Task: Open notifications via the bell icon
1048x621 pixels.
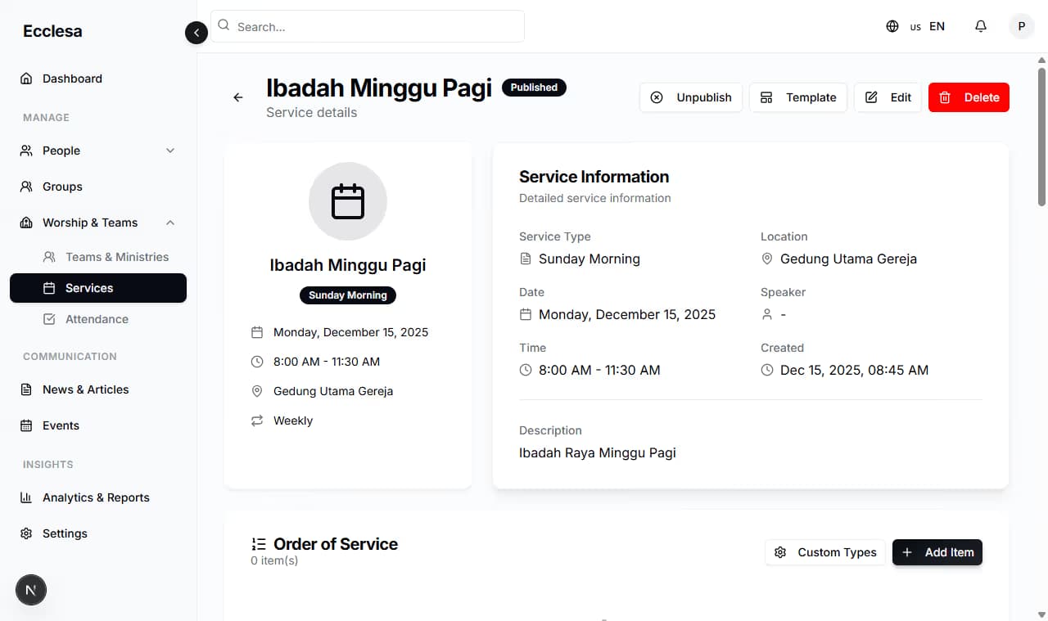Action: point(981,26)
